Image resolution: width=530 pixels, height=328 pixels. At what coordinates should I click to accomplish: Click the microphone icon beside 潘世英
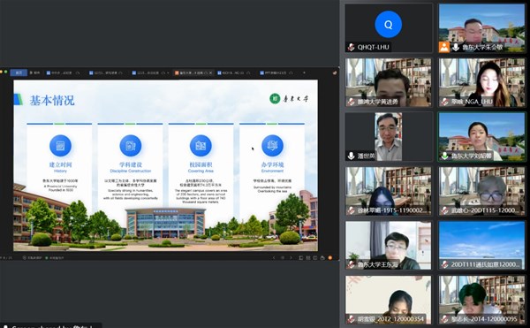352,156
